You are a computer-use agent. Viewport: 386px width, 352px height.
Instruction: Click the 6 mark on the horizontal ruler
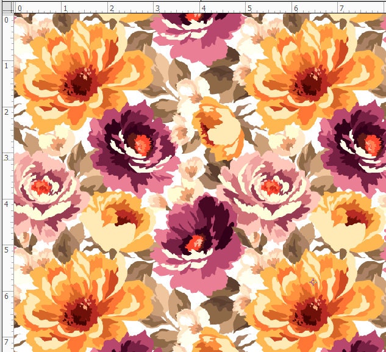(296, 9)
